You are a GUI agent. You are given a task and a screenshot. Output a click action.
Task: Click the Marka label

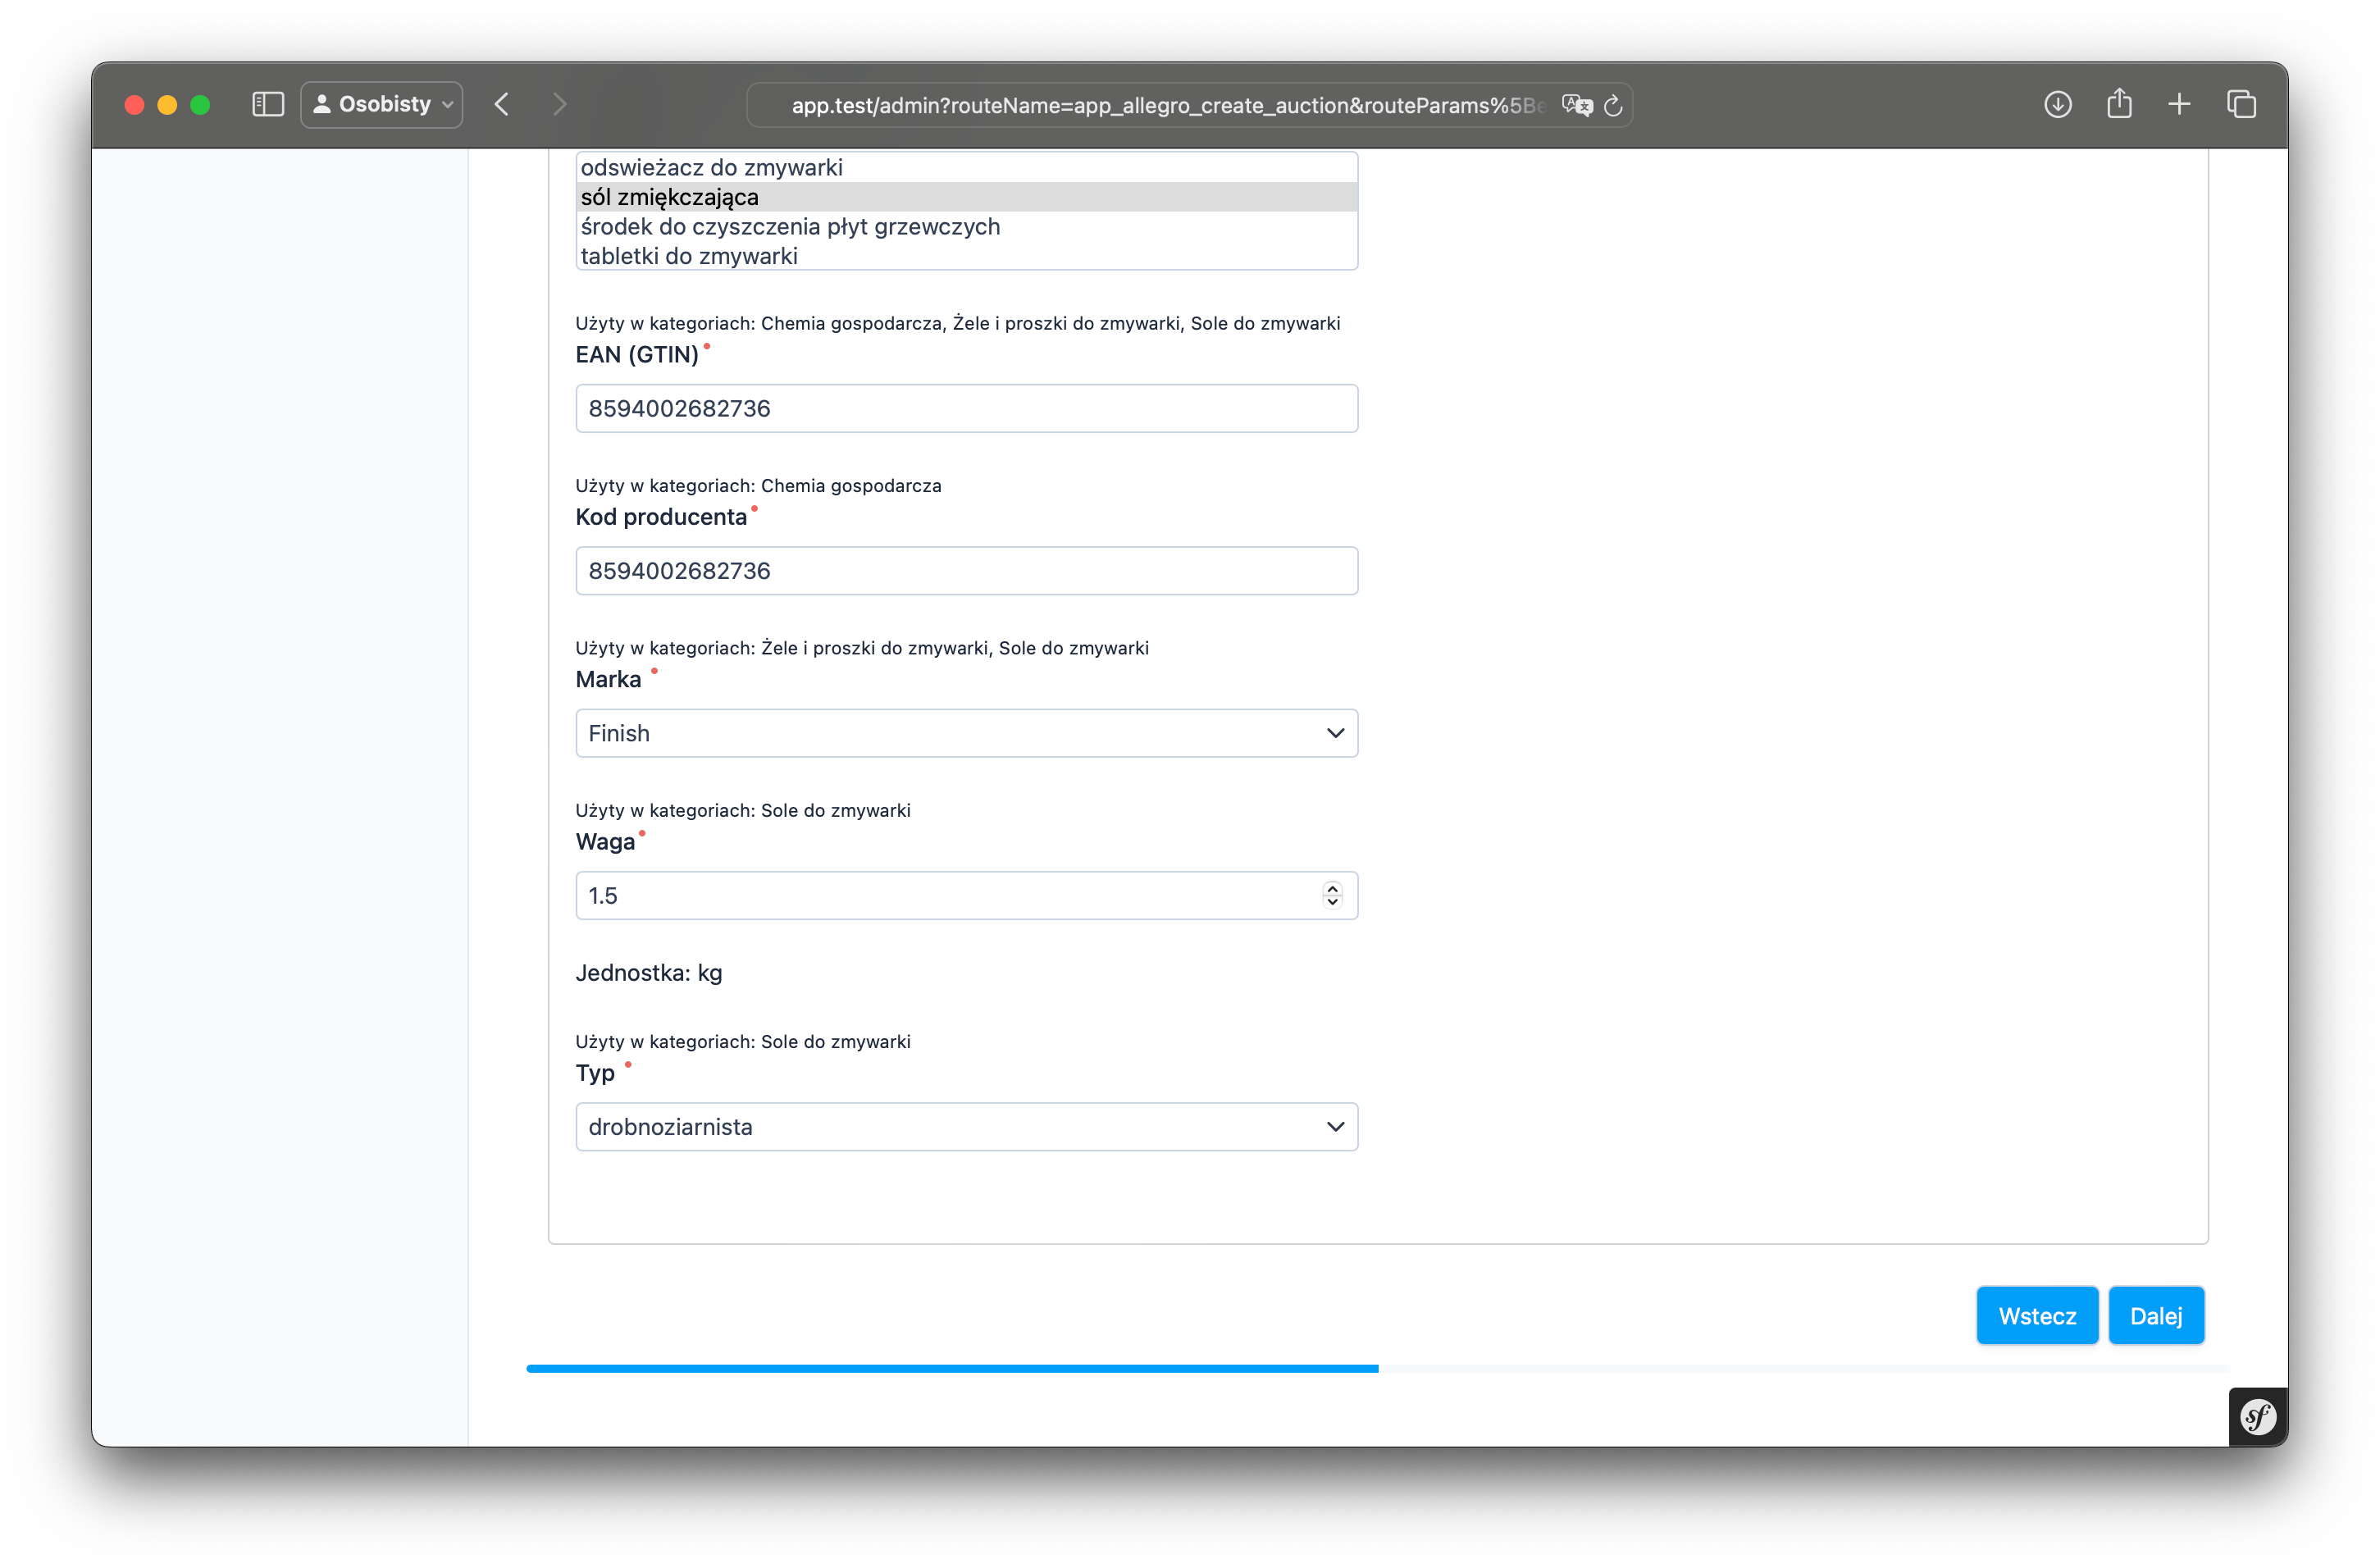pos(608,679)
